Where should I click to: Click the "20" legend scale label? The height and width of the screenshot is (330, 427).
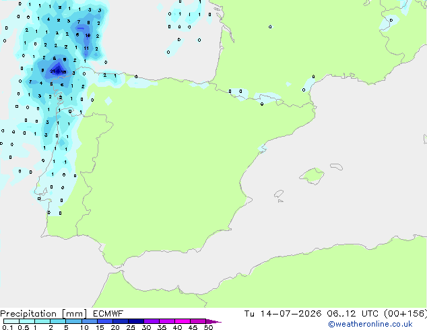pos(115,327)
